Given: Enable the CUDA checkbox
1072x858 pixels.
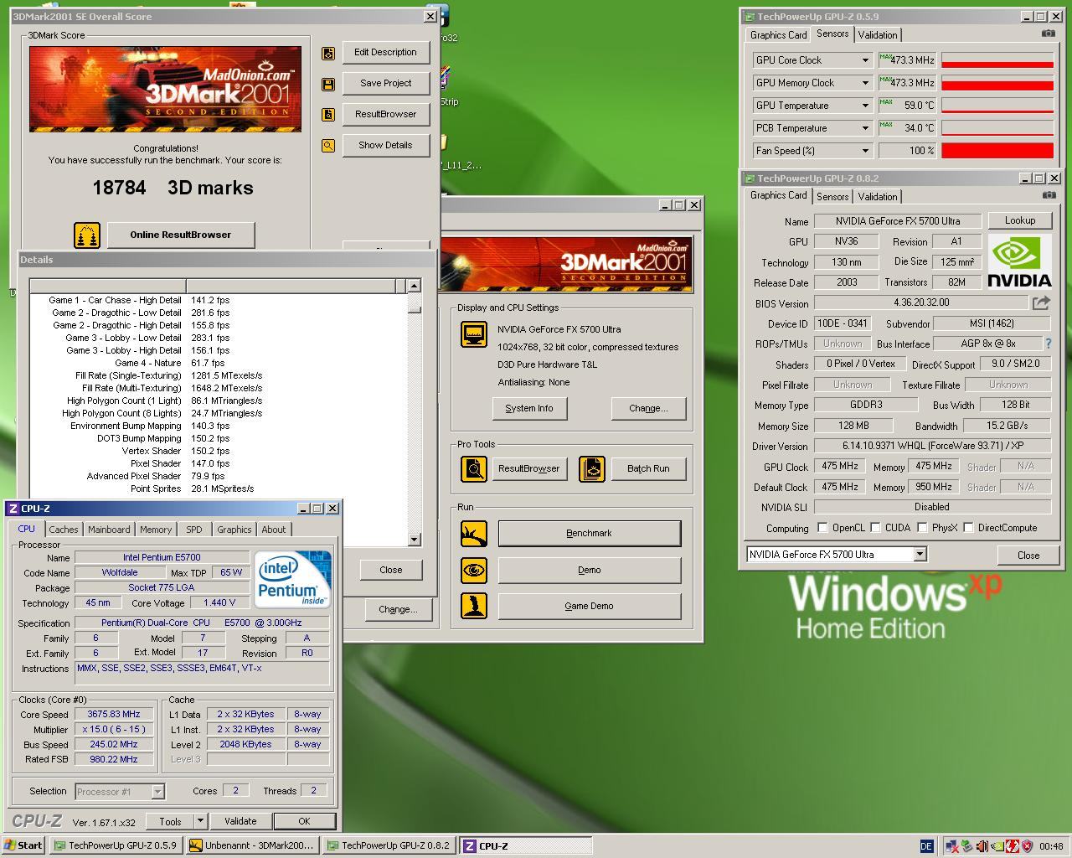Looking at the screenshot, I should [x=875, y=528].
